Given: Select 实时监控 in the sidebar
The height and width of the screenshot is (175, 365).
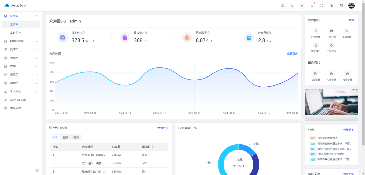Looking at the screenshot, I should 21,32.
